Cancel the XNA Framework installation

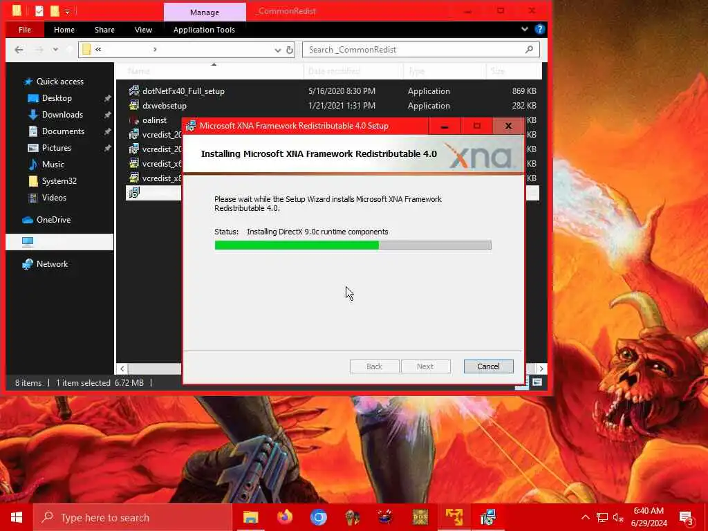coord(488,366)
